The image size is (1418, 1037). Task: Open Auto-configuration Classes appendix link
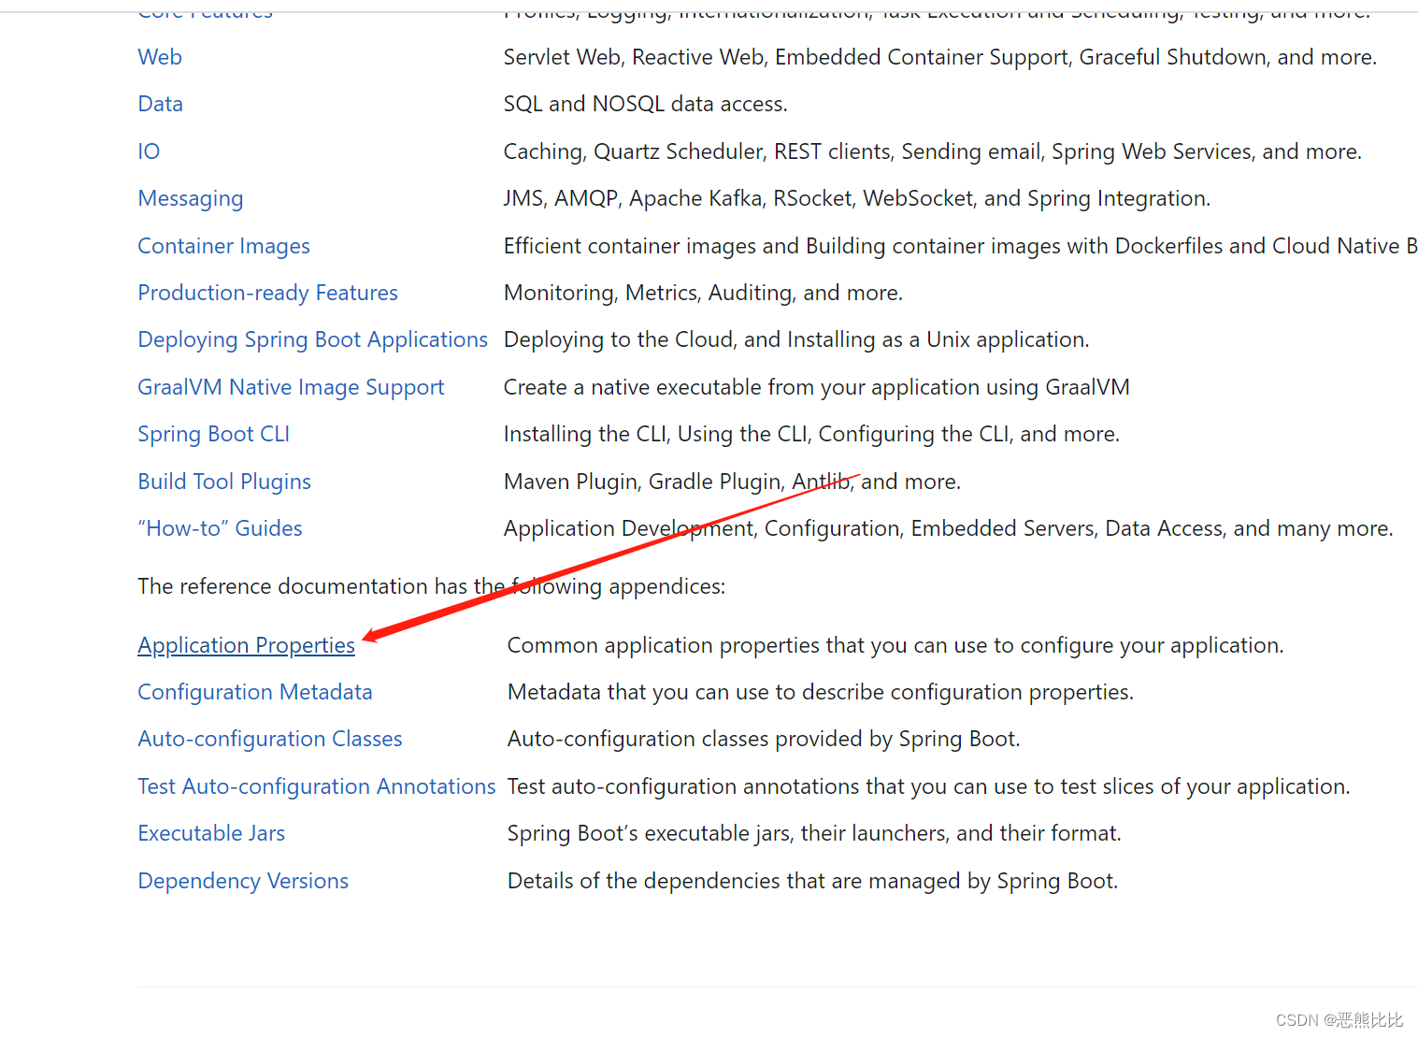tap(270, 739)
